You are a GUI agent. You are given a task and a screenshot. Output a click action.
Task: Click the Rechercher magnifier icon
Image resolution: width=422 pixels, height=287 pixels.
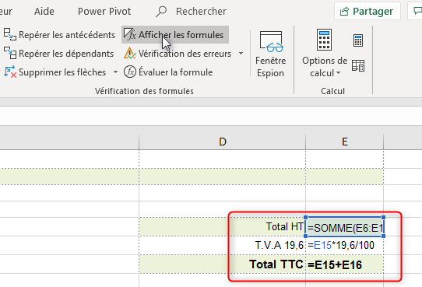point(161,12)
